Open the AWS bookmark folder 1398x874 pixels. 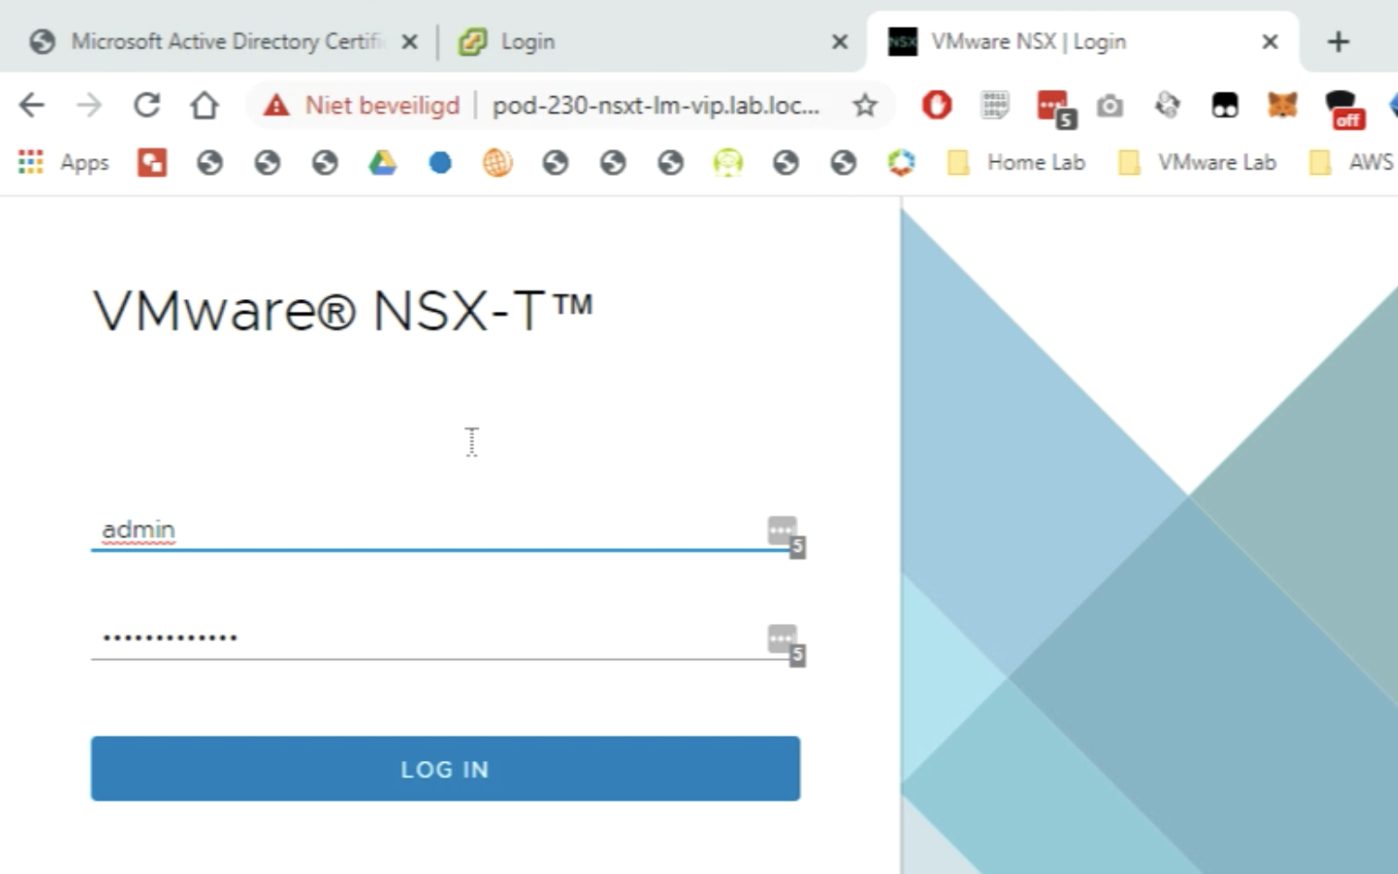pos(1353,163)
